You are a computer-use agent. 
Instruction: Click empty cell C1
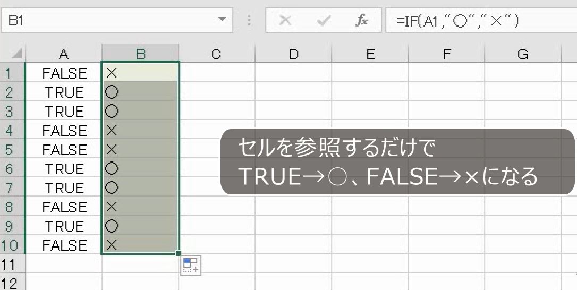[x=217, y=72]
